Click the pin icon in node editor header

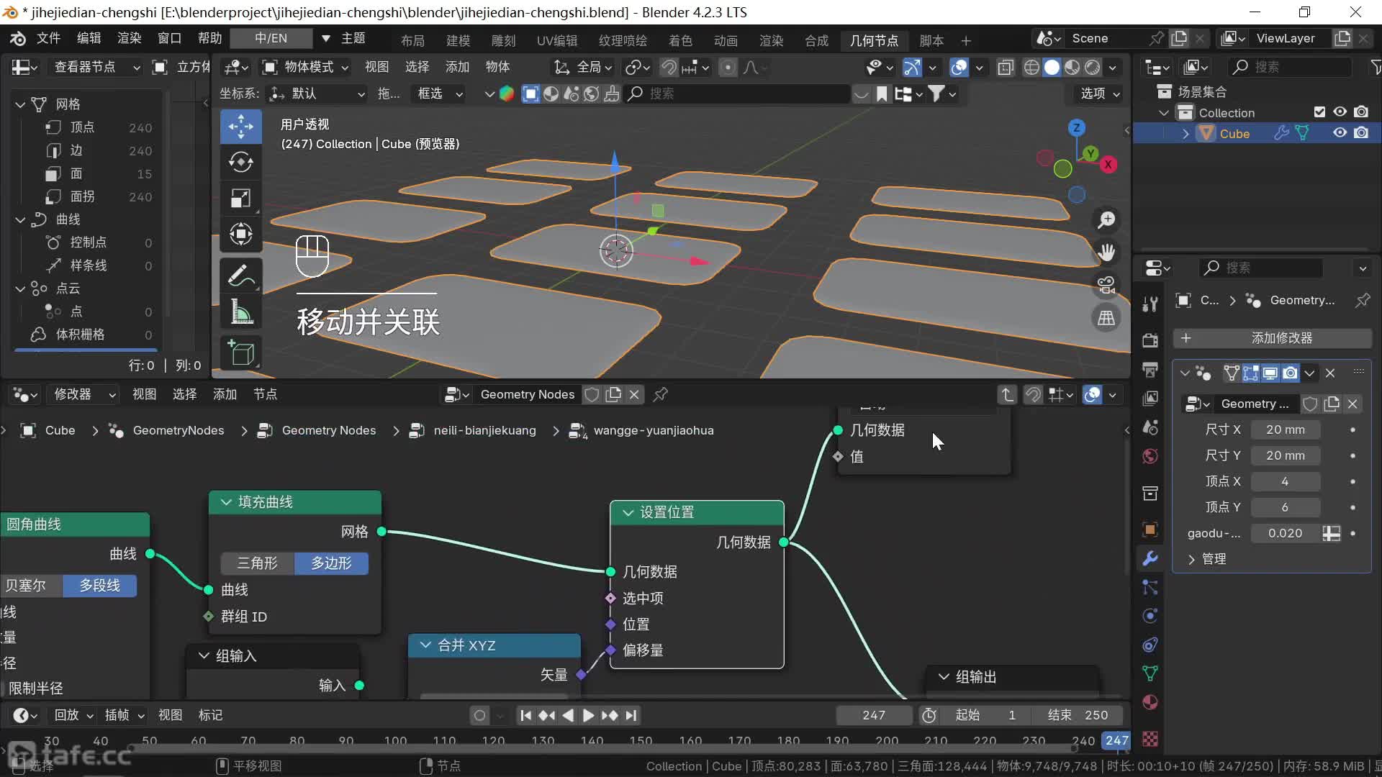point(660,394)
